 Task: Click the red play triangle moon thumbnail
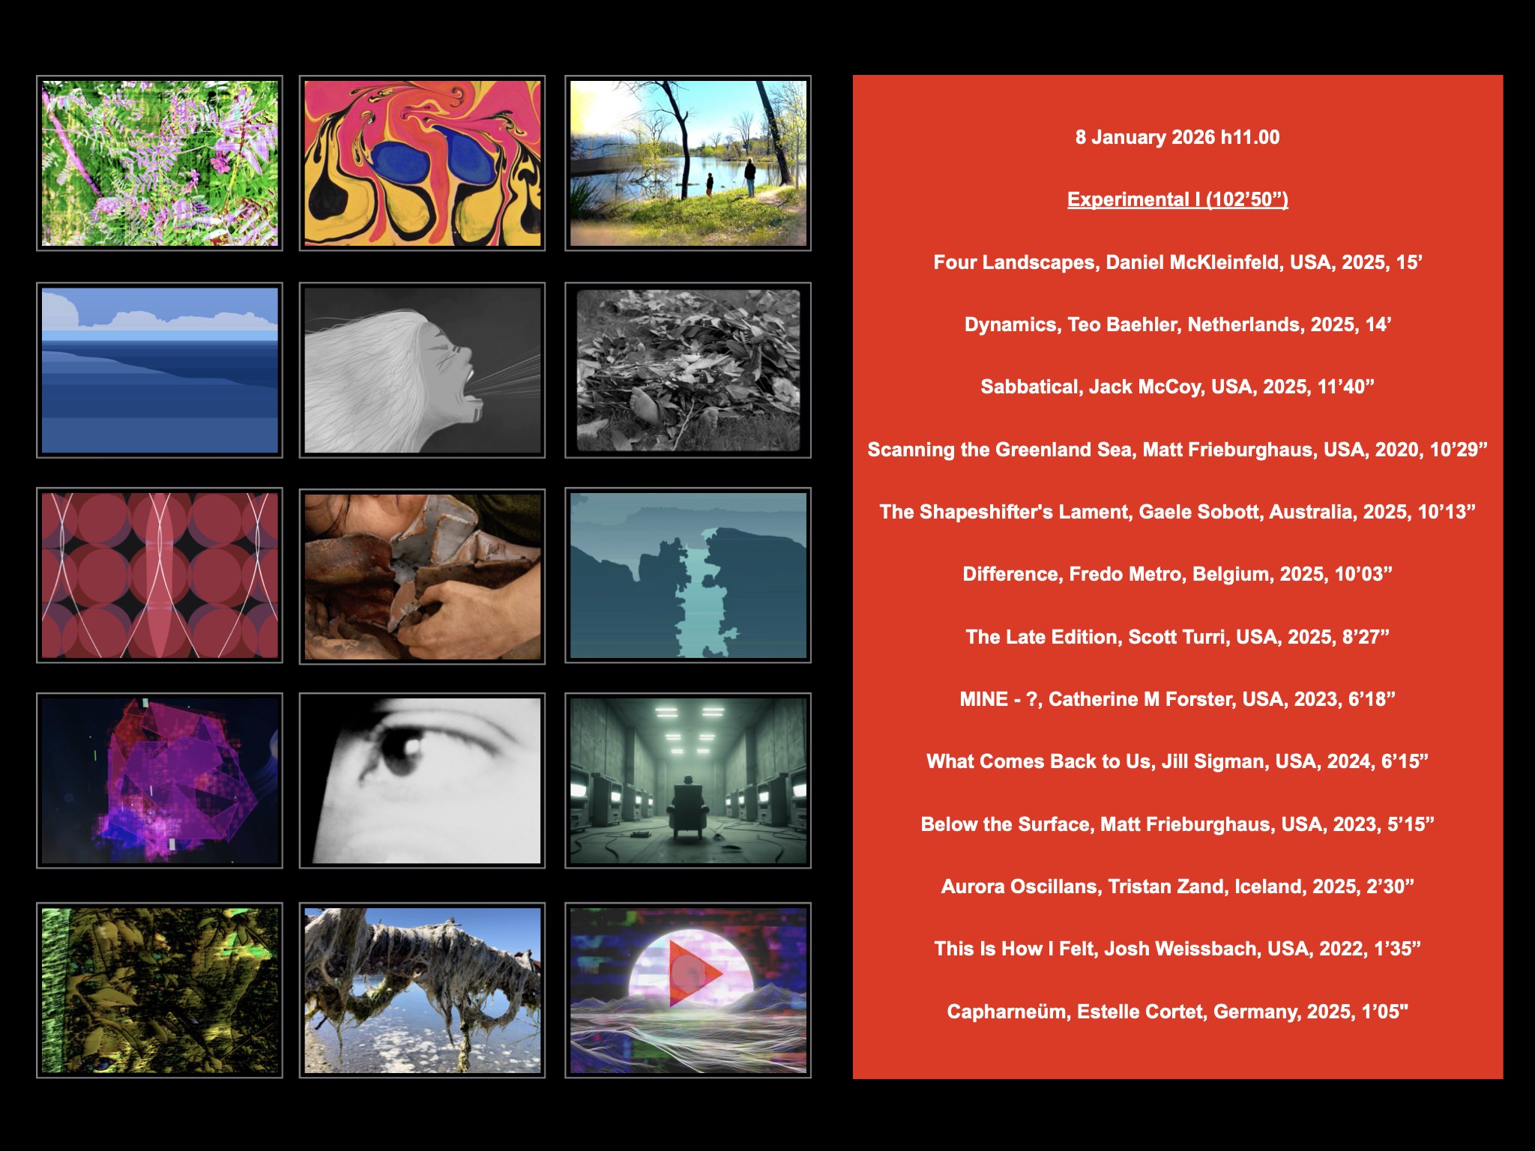pos(687,990)
